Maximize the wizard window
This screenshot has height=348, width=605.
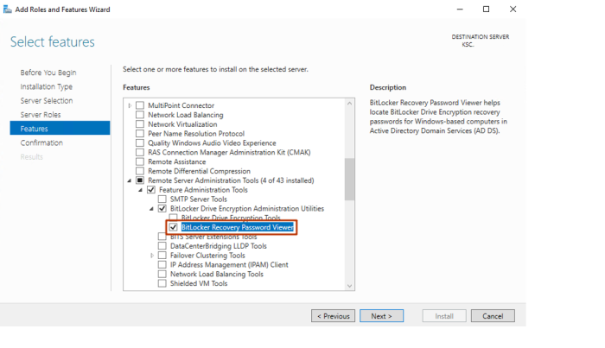pos(486,9)
